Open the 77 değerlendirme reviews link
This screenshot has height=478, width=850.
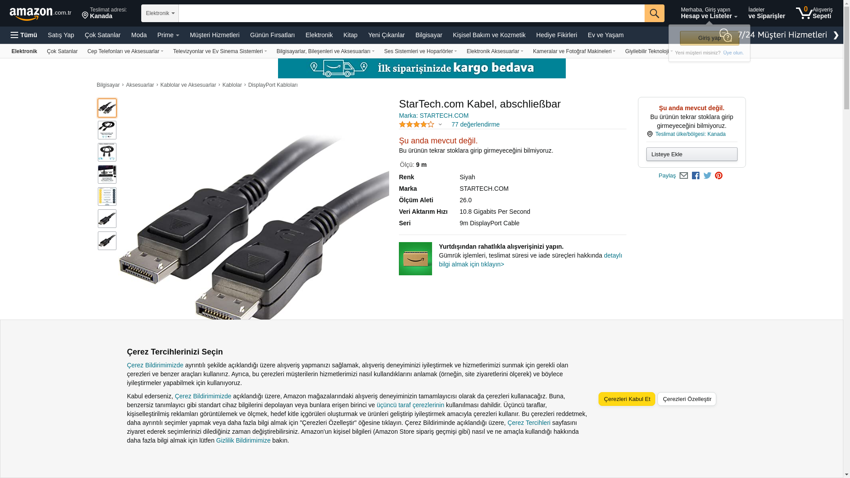(x=475, y=124)
